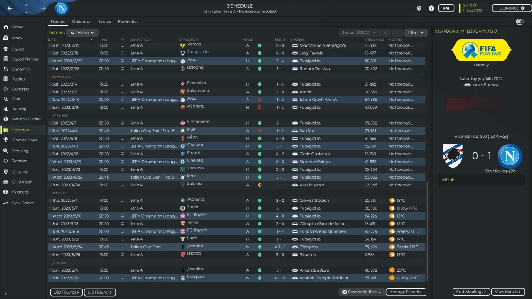Open the Season 2022/23 dropdown
Image resolution: width=532 pixels, height=299 pixels.
[x=360, y=32]
